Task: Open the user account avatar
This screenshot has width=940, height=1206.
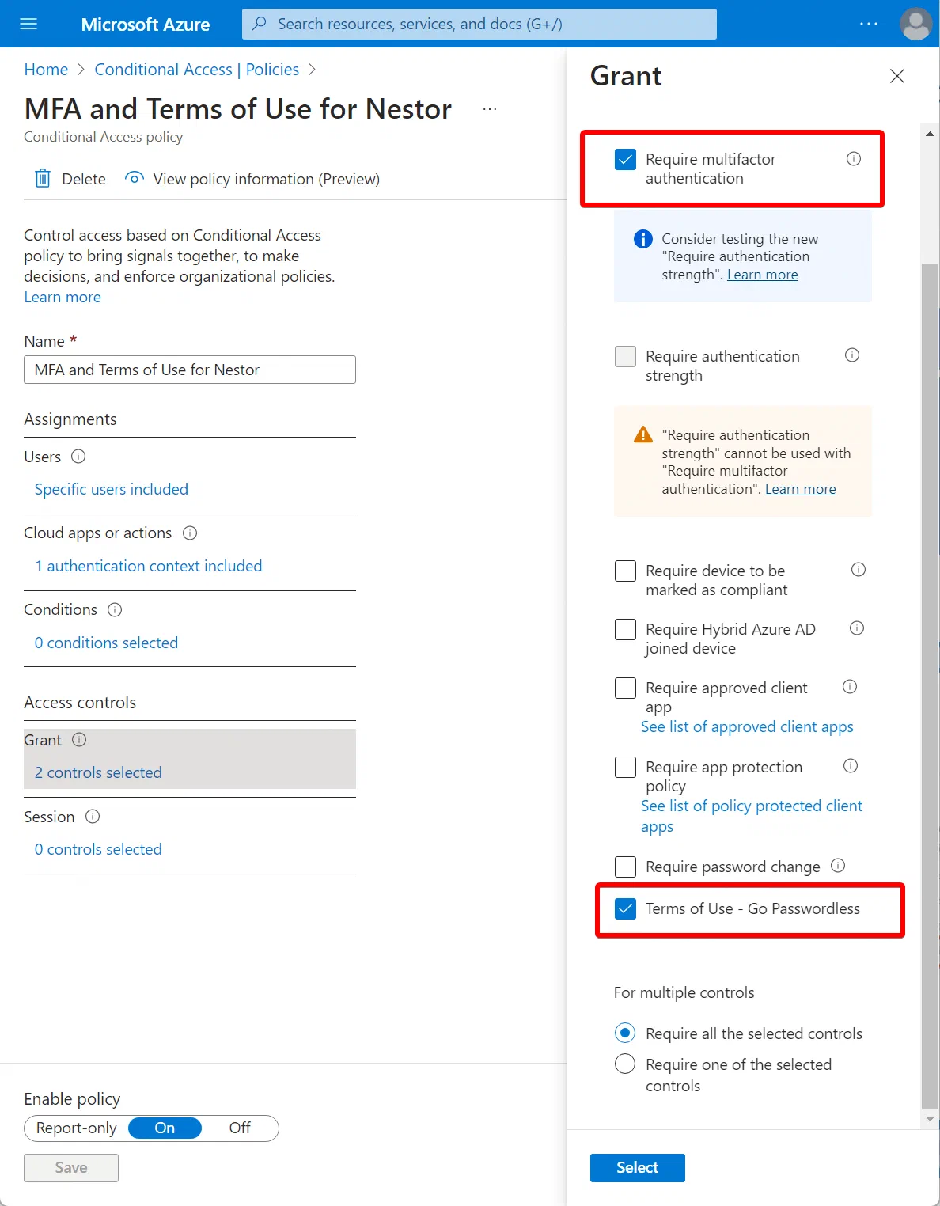Action: pos(915,24)
